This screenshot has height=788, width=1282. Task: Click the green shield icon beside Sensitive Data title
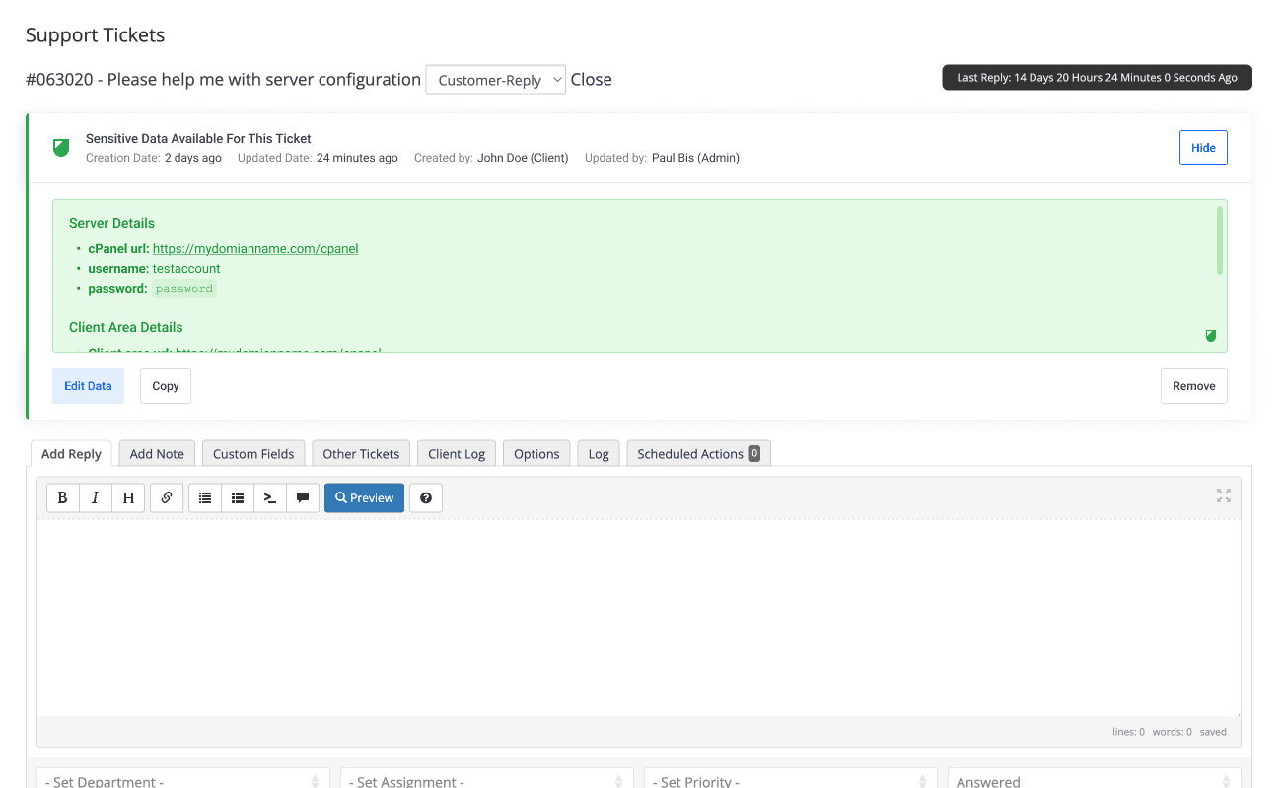[x=61, y=148]
